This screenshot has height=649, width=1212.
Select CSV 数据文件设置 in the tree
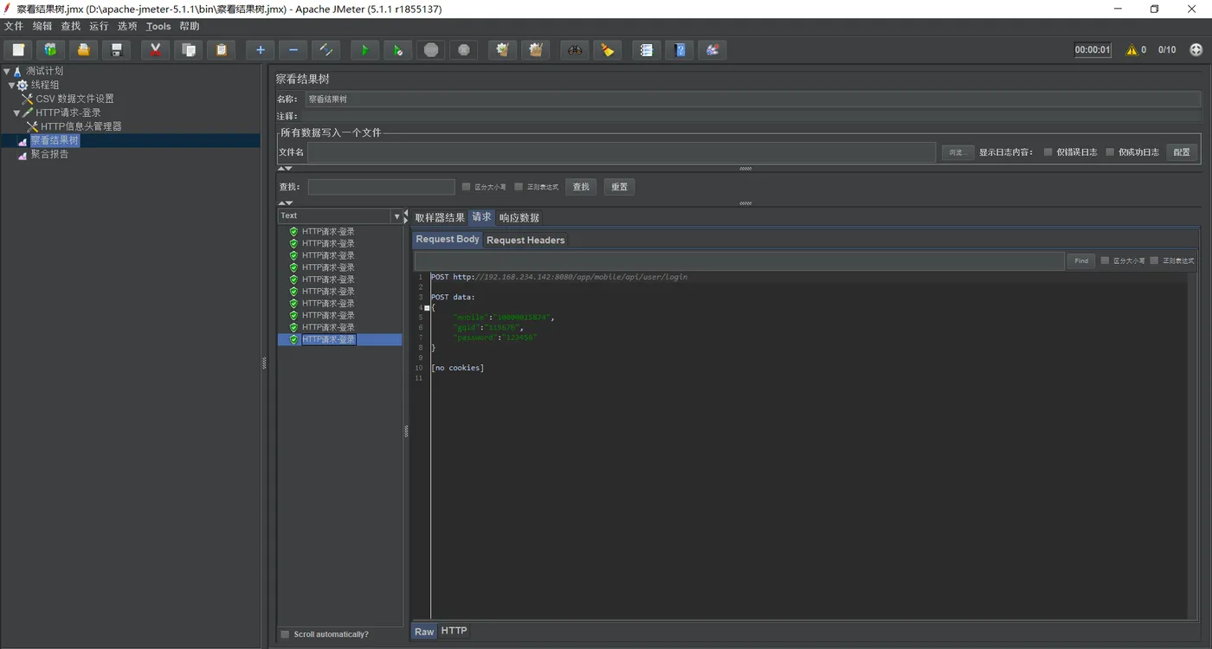[x=74, y=99]
